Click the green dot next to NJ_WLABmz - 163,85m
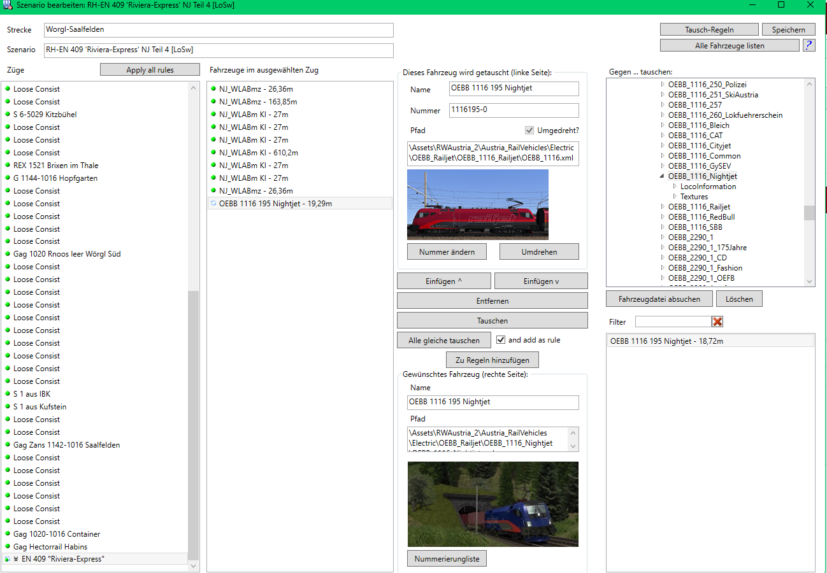This screenshot has width=827, height=573. [x=213, y=102]
